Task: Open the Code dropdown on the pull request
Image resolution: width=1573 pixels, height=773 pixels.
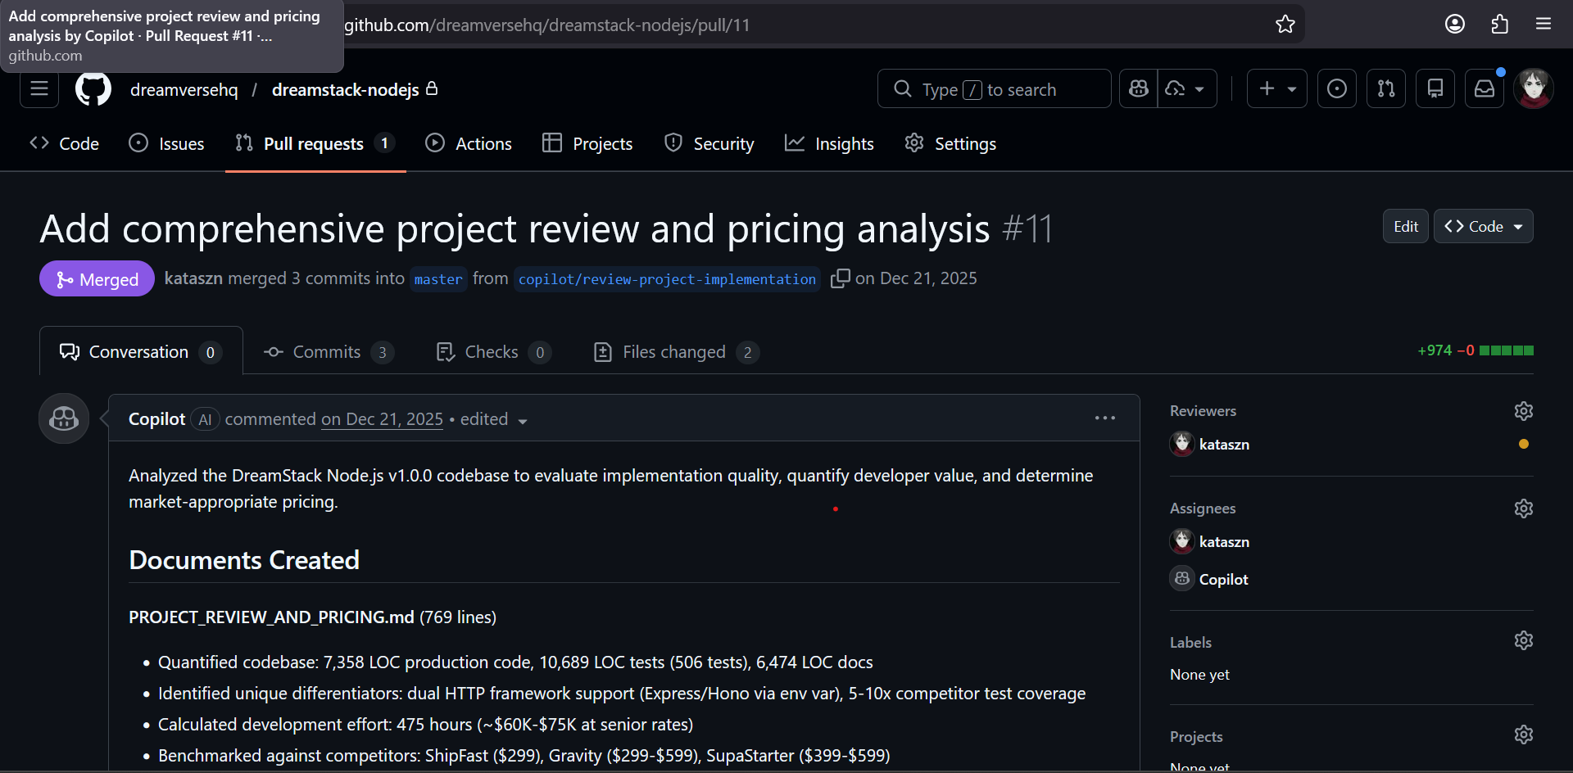Action: [1483, 226]
